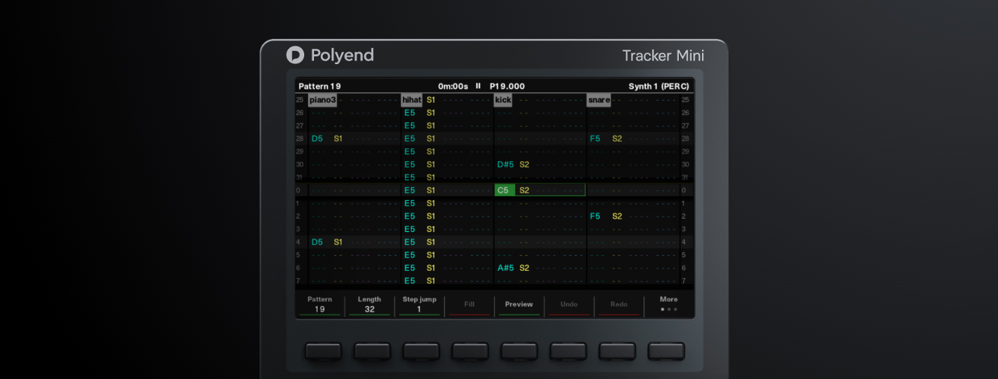
Task: Click the Polyend brand wordmark
Action: (x=342, y=55)
